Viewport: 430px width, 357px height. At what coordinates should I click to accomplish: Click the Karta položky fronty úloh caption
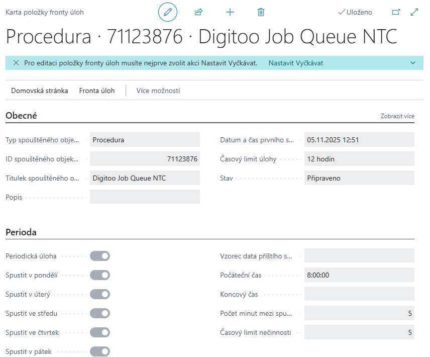pyautogui.click(x=45, y=13)
